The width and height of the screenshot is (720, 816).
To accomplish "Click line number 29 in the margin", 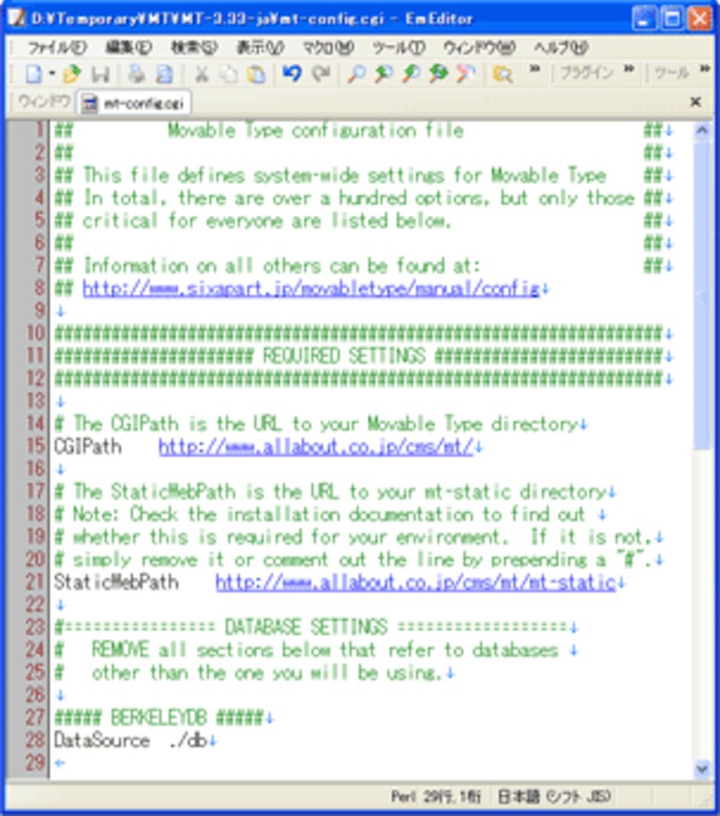I will [36, 763].
